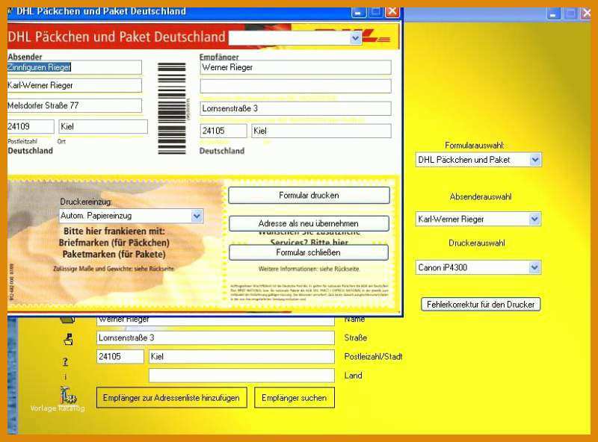The height and width of the screenshot is (442, 598).
Task: Click the 'Empfänger suchen' button
Action: point(295,398)
